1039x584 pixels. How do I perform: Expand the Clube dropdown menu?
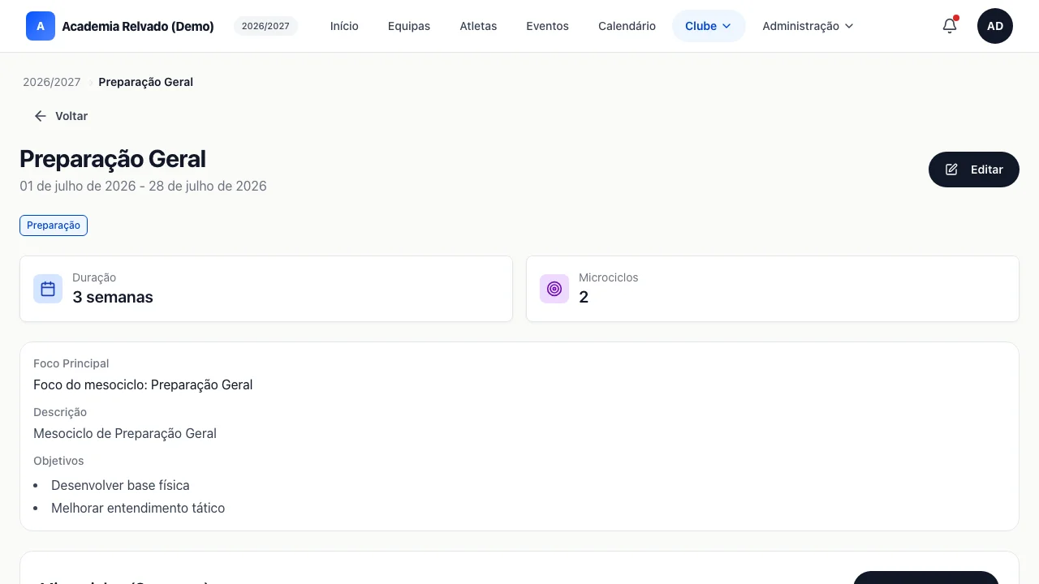click(709, 26)
